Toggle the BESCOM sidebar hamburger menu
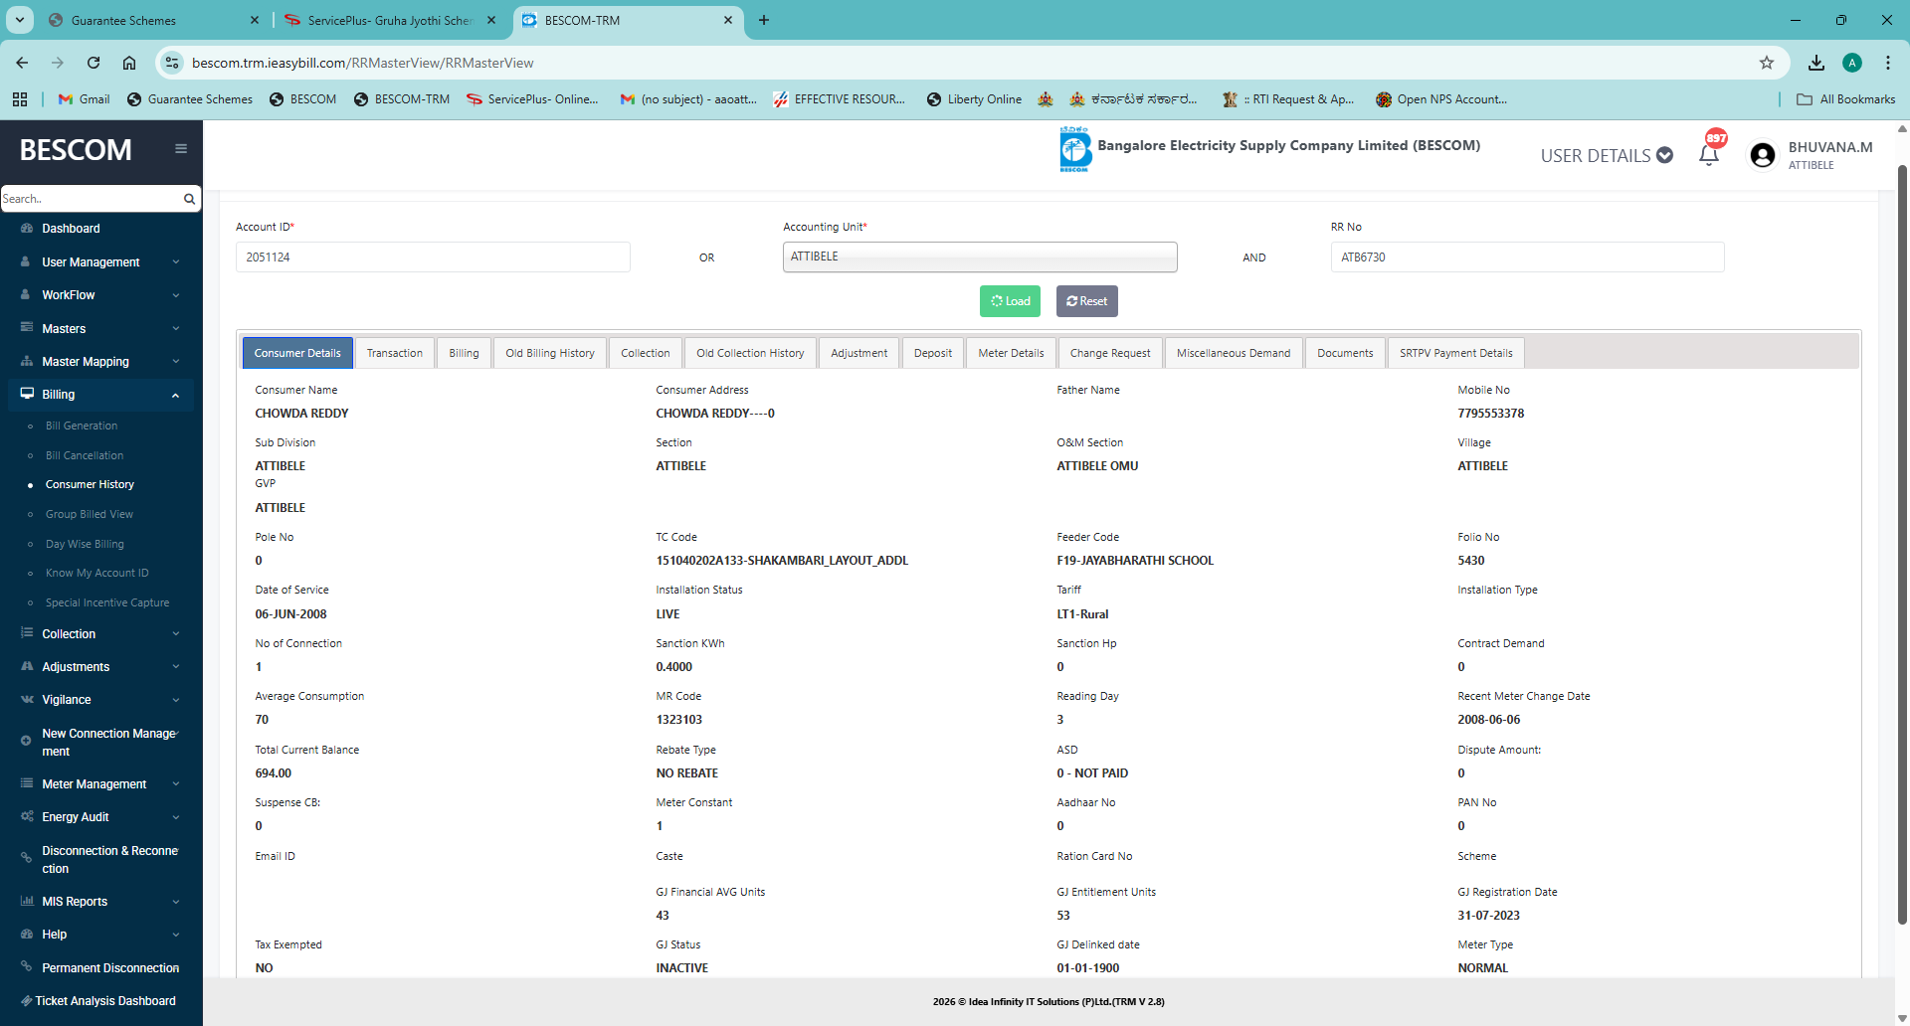Viewport: 1910px width, 1026px height. coord(181,149)
